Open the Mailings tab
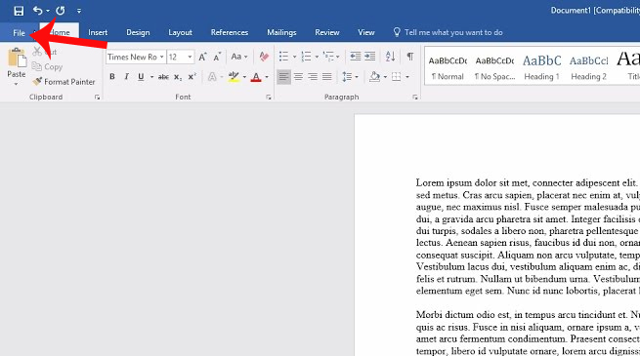This screenshot has width=640, height=356. pyautogui.click(x=281, y=32)
